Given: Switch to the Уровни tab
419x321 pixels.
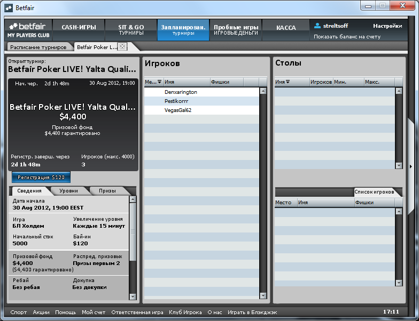Looking at the screenshot, I should 68,191.
